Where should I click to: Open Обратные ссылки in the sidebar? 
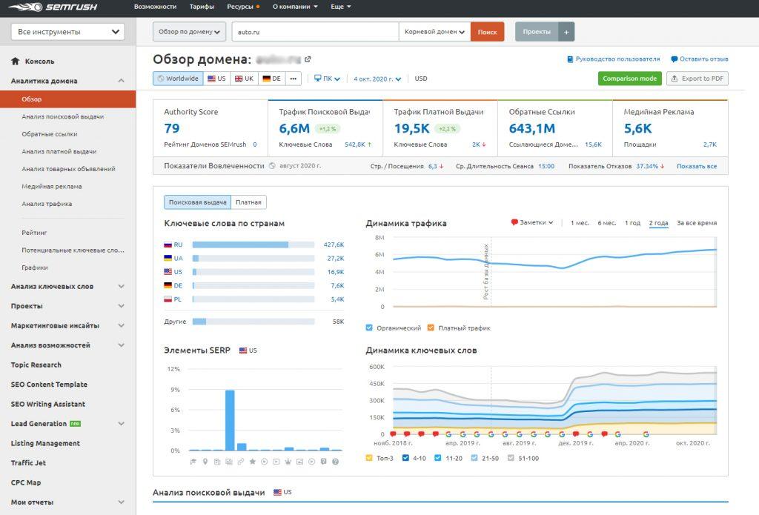50,134
